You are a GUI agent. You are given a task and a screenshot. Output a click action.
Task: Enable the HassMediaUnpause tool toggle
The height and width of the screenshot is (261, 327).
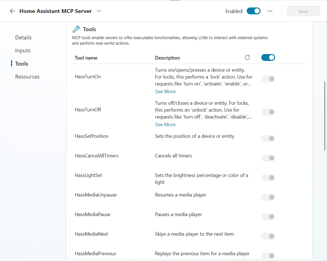coord(268,197)
